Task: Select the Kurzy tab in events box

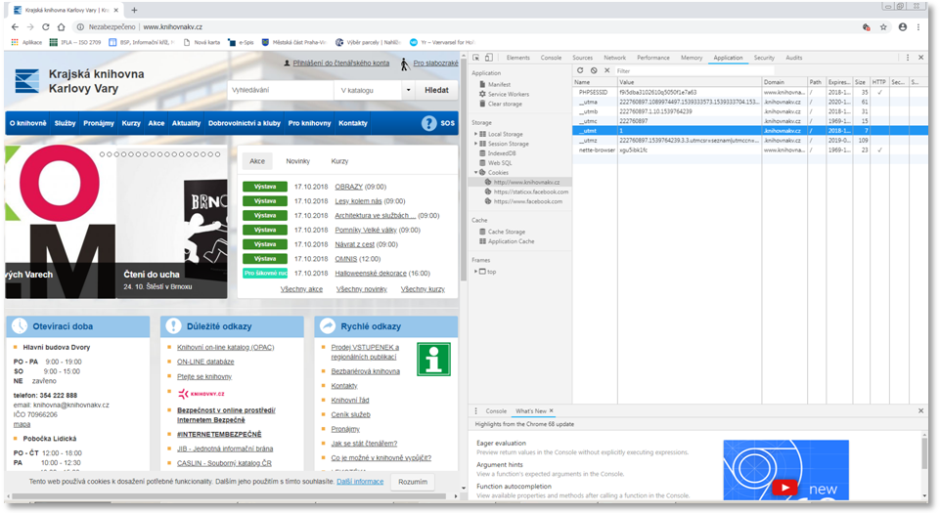Action: click(x=339, y=161)
